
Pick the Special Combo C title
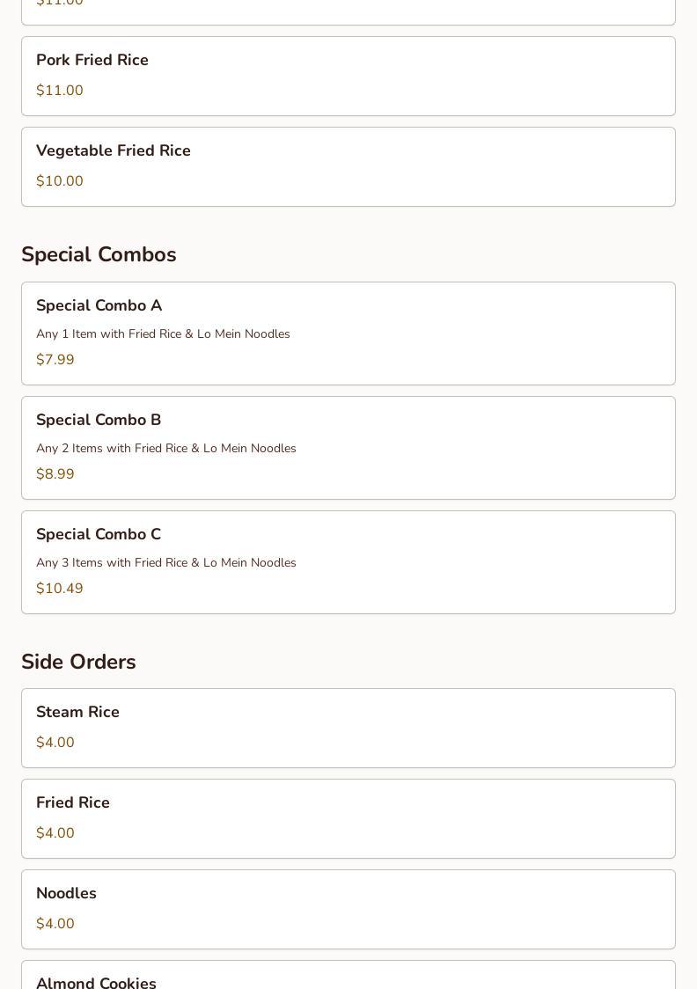[x=99, y=534]
